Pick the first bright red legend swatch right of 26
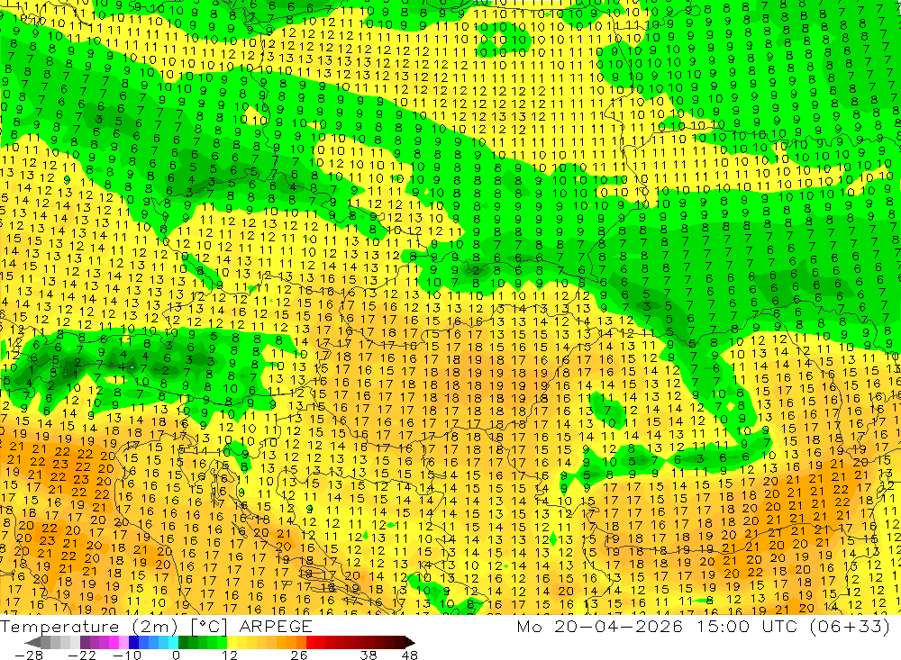Viewport: 901px width, 660px height. click(311, 643)
